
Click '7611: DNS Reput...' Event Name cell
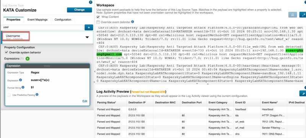tap(273, 134)
